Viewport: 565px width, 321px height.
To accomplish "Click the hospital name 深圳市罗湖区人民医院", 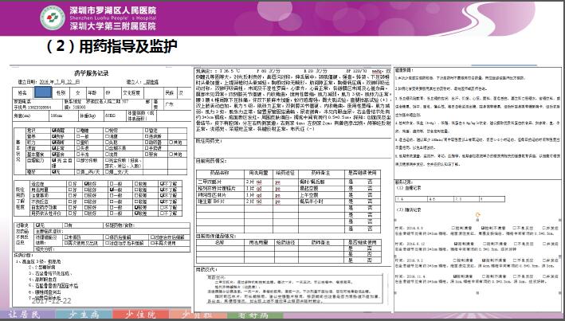I will click(x=113, y=10).
